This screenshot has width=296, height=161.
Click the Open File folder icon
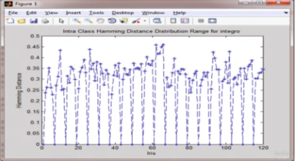point(21,21)
